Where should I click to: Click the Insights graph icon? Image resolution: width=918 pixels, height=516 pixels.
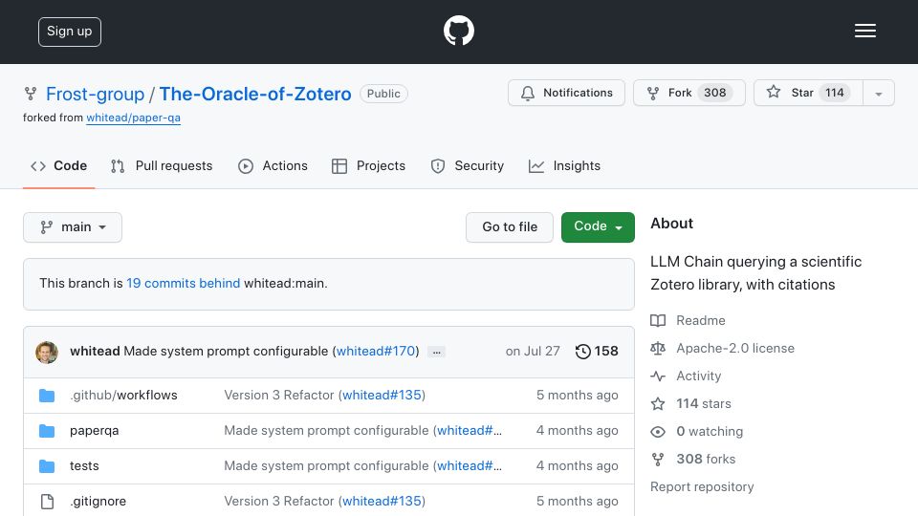pyautogui.click(x=536, y=166)
